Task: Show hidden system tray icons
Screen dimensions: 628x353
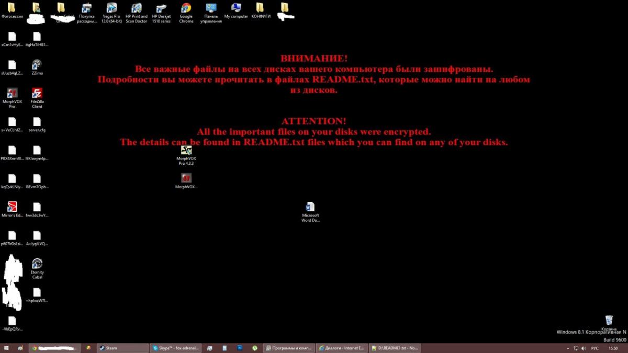Action: [569, 348]
